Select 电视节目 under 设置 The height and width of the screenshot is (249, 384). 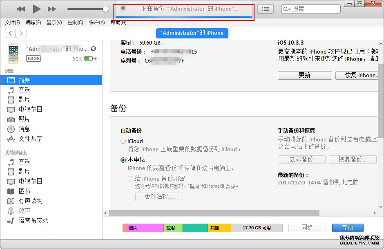(51, 110)
